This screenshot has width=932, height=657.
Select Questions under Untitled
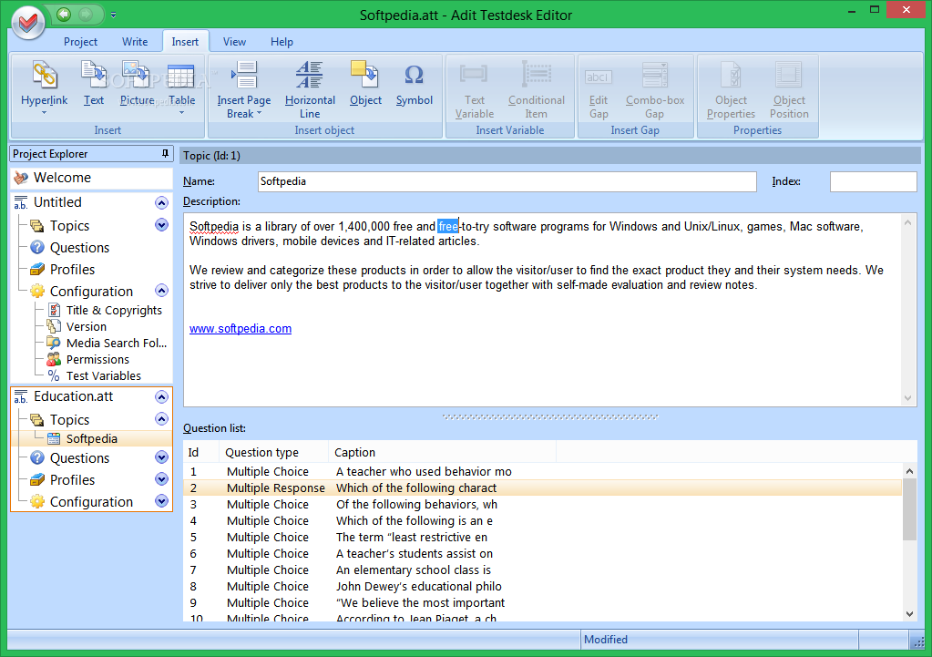pos(79,247)
